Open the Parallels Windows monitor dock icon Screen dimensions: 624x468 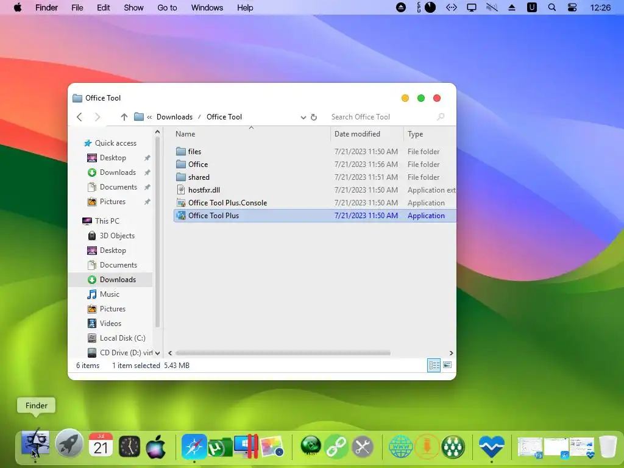pos(246,445)
